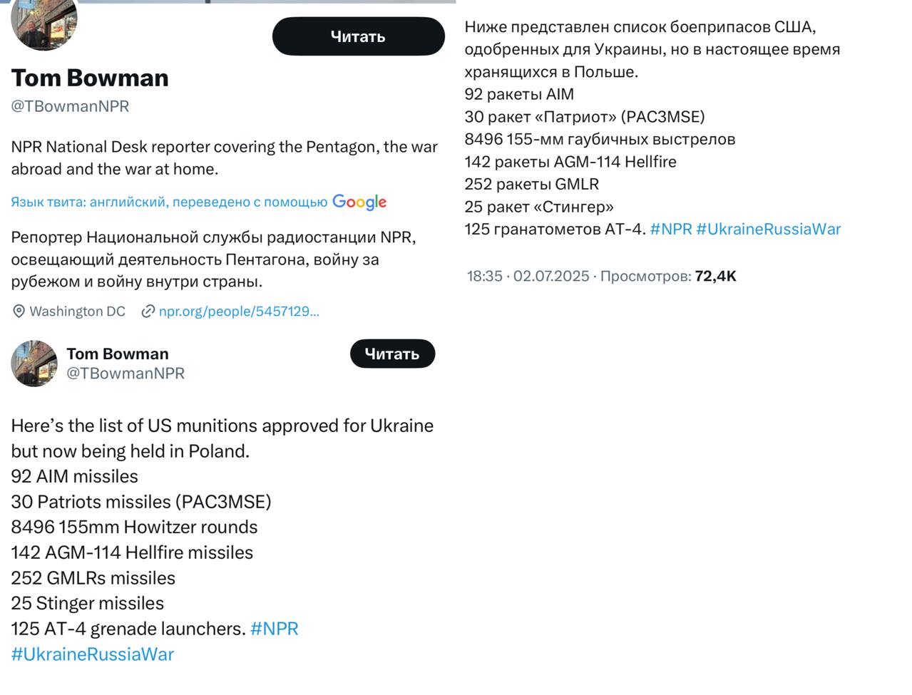
Task: Open #UkraineRussiaWar hashtag in the English tweet
Action: point(93,654)
